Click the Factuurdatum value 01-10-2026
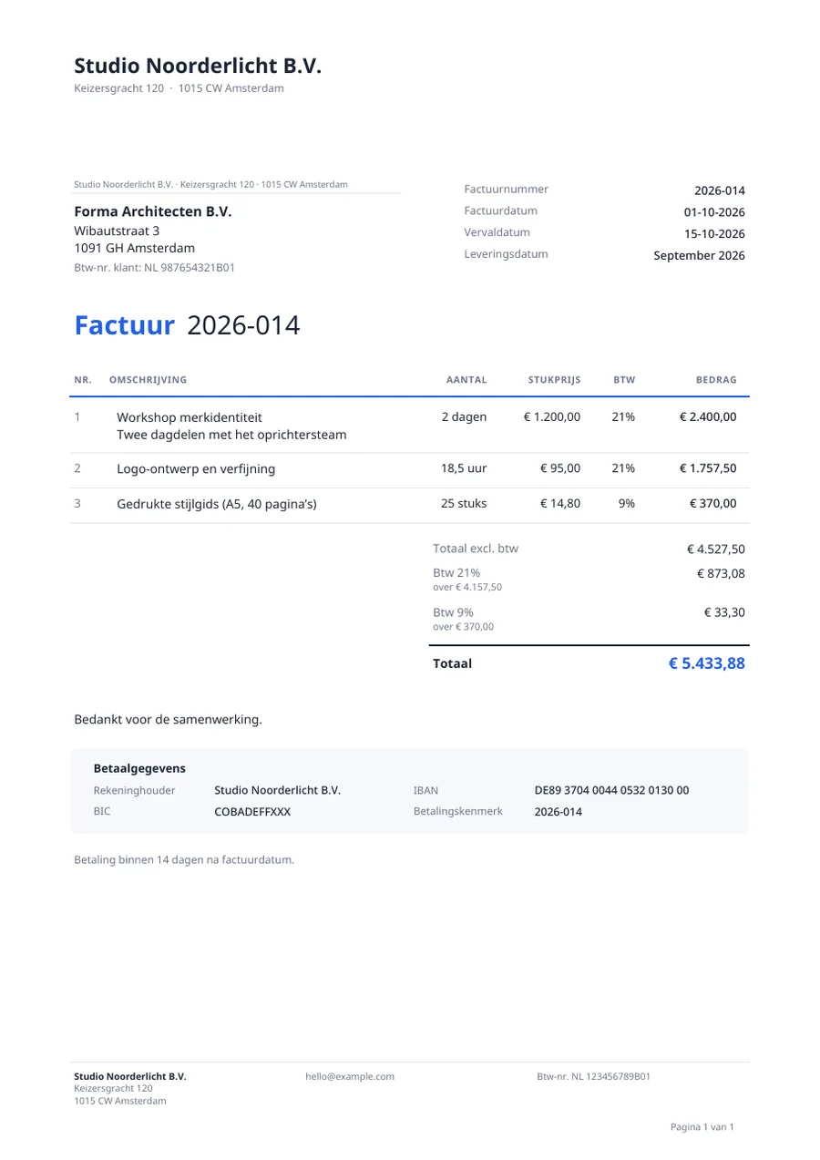The image size is (820, 1160). 714,212
